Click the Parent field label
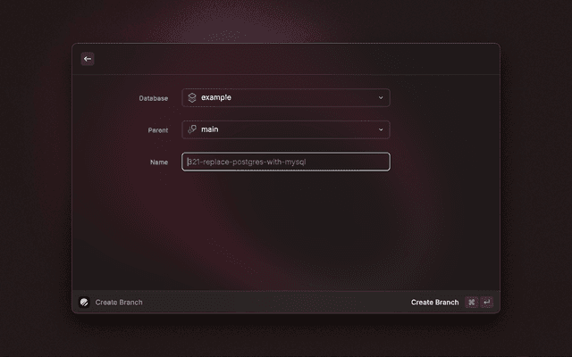 157,130
